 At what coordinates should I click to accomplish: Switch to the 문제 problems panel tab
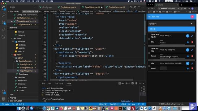click(43, 83)
